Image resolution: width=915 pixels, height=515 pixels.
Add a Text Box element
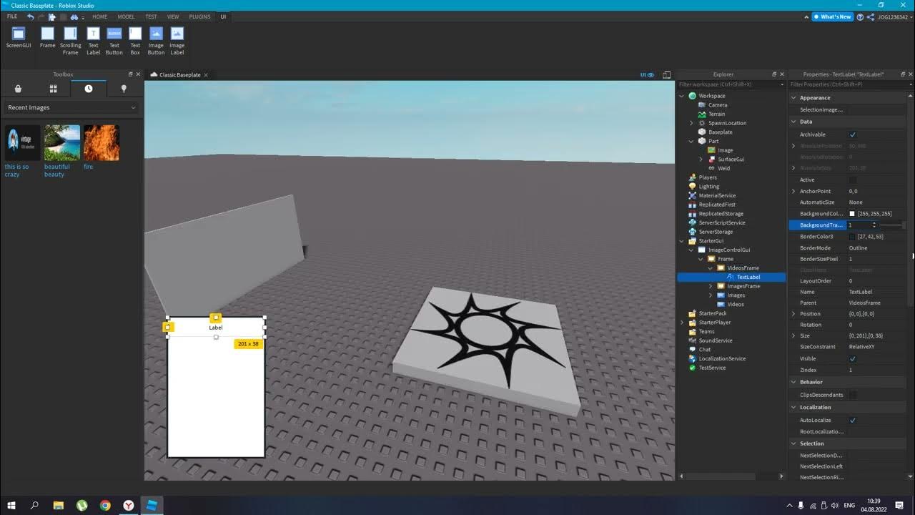pyautogui.click(x=135, y=41)
